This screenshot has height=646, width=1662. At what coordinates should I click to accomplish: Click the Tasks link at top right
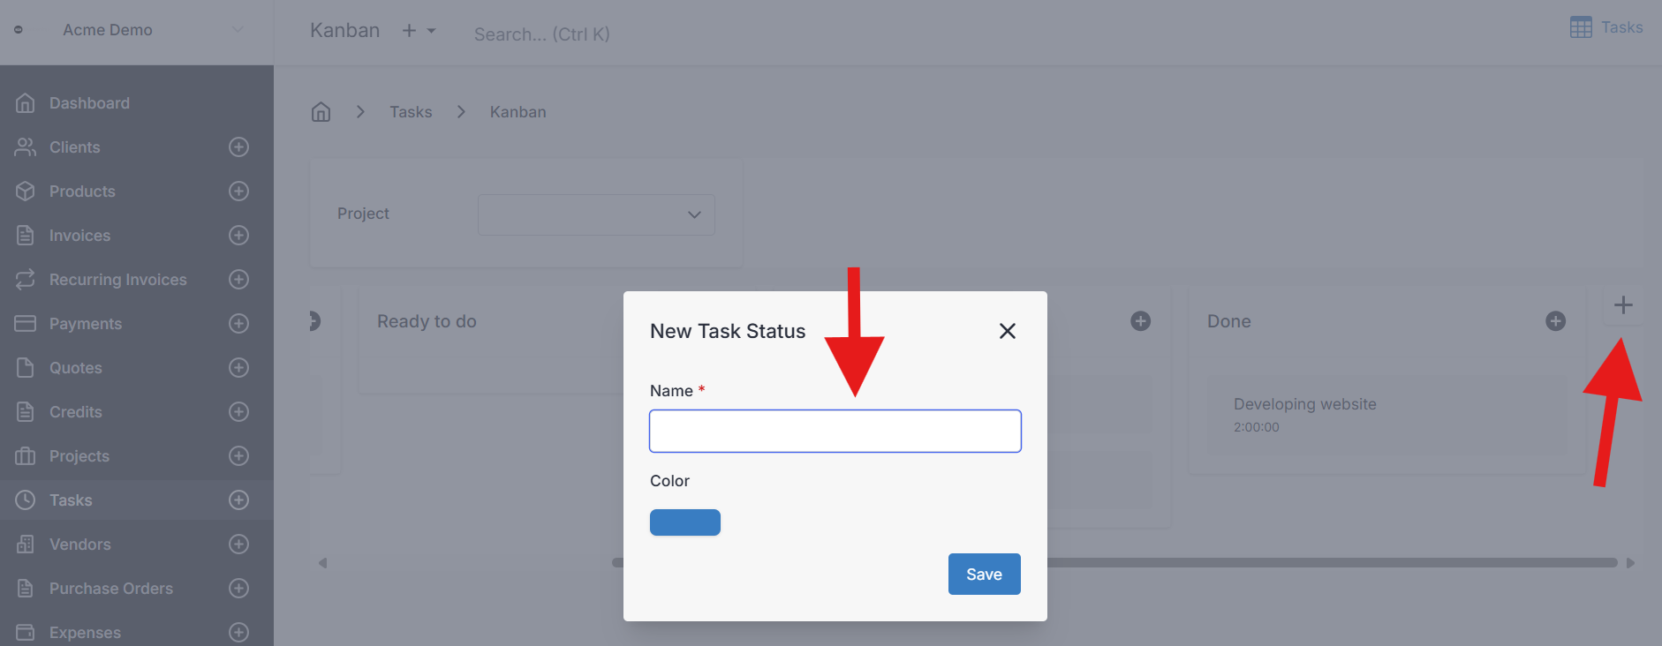click(x=1622, y=27)
